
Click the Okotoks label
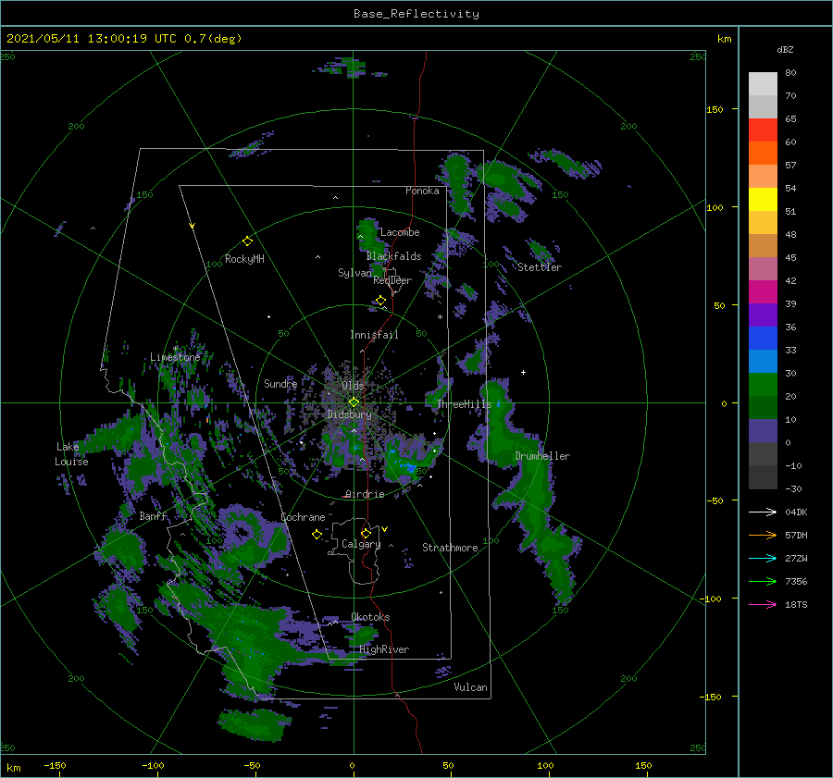[x=370, y=617]
